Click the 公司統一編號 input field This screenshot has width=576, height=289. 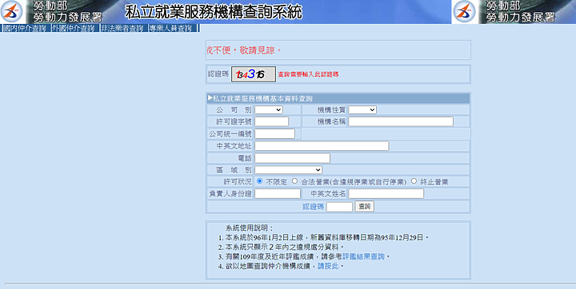[x=274, y=133]
